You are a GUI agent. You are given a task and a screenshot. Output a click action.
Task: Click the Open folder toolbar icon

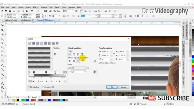[x=6, y=11]
